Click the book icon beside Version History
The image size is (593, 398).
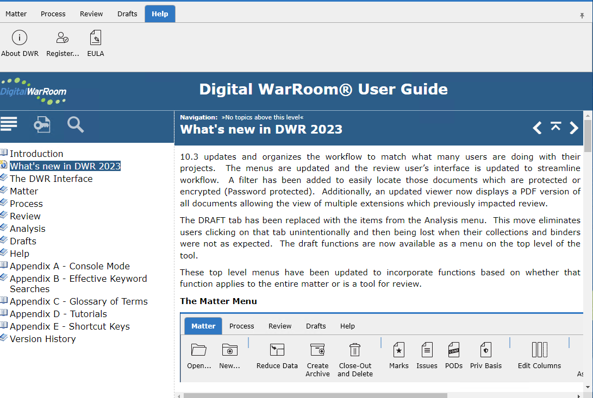coord(4,338)
